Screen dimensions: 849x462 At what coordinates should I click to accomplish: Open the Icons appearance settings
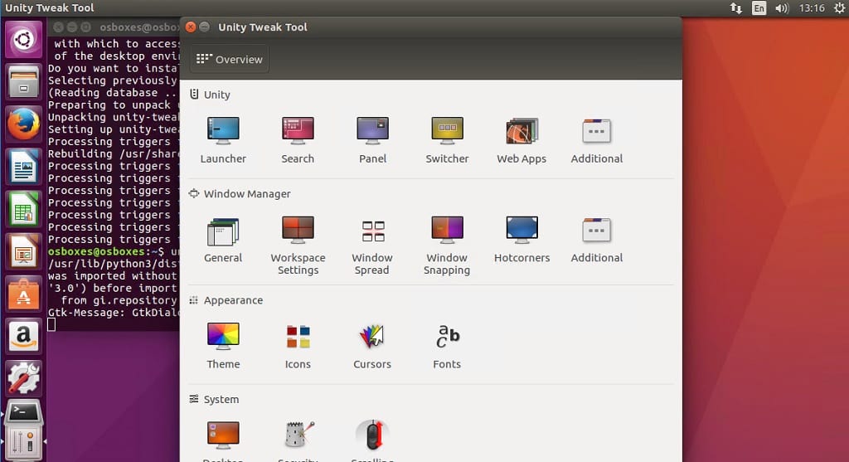click(x=298, y=346)
